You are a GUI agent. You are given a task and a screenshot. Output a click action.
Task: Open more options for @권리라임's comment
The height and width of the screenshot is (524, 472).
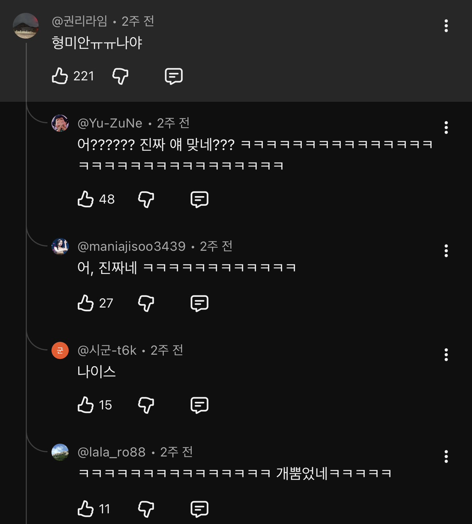click(446, 26)
